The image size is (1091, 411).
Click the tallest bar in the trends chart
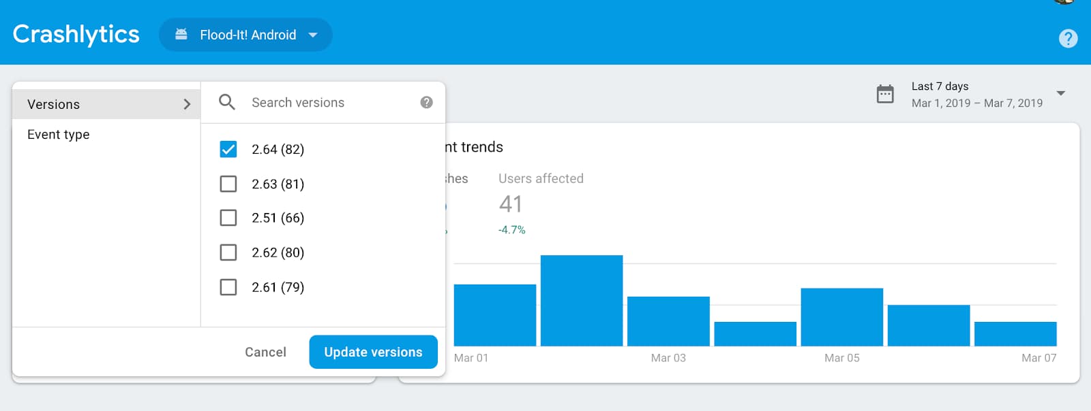[x=582, y=301]
